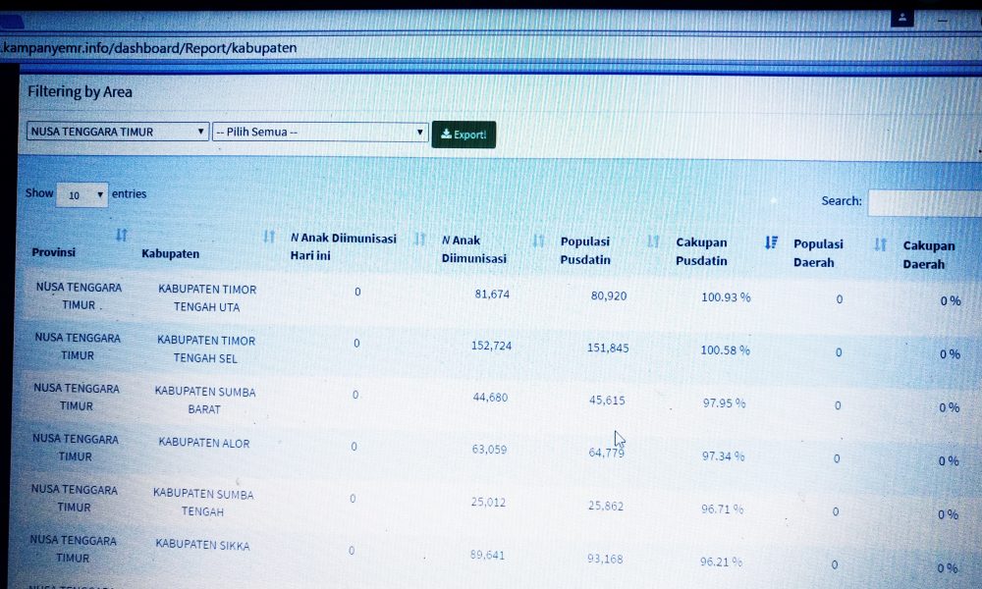Screen dimensions: 982x589
Task: Sort by Populasi Daerah column icon
Action: pyautogui.click(x=881, y=244)
